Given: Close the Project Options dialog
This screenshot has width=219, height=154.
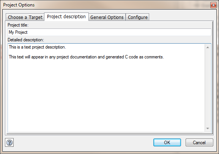Looking at the screenshot, I should (x=213, y=5).
